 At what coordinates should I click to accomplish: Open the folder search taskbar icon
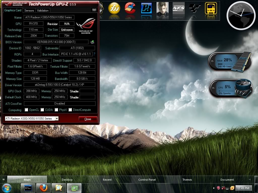[59, 188]
